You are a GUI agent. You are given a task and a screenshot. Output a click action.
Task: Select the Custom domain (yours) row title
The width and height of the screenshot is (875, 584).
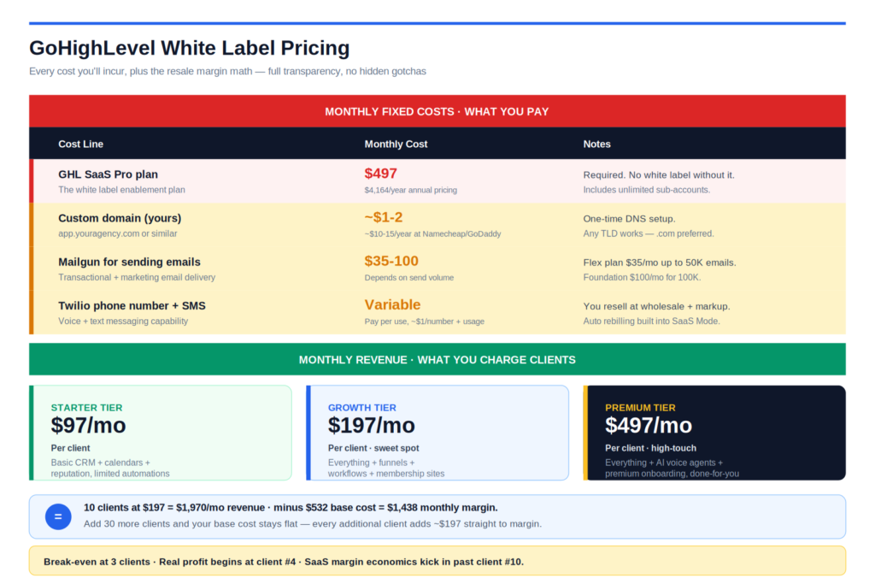120,218
